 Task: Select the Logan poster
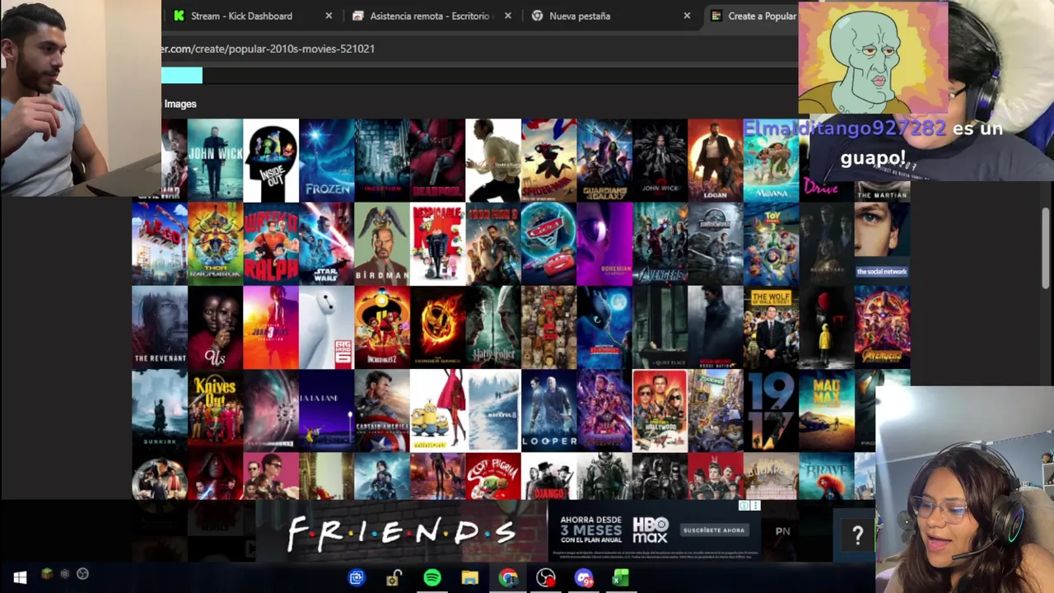click(716, 160)
